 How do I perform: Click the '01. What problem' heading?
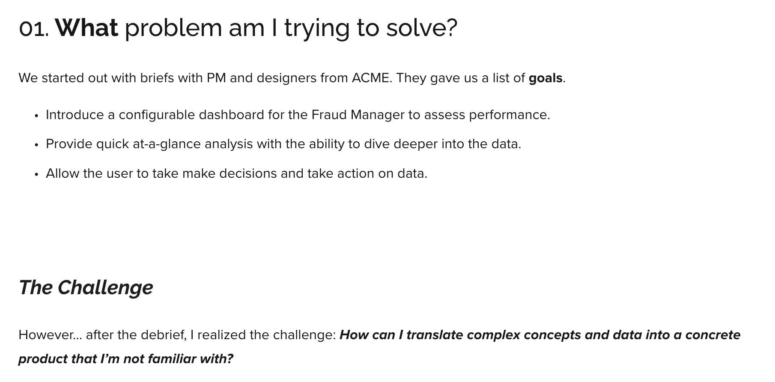[238, 28]
